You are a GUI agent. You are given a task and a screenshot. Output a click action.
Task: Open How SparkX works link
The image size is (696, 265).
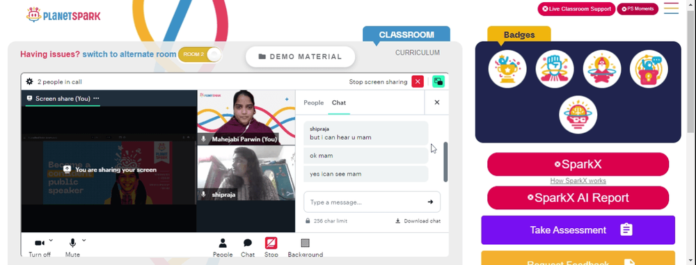click(578, 181)
